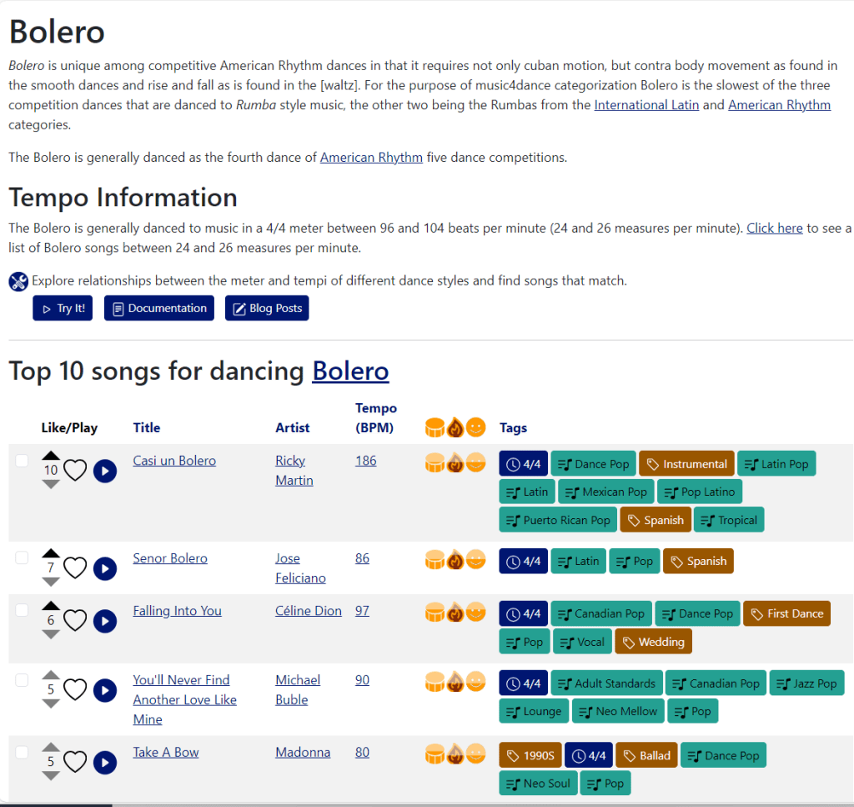Screen dimensions: 854x807
Task: Play "Falling Into You" by Céline Dion
Action: pyautogui.click(x=104, y=621)
